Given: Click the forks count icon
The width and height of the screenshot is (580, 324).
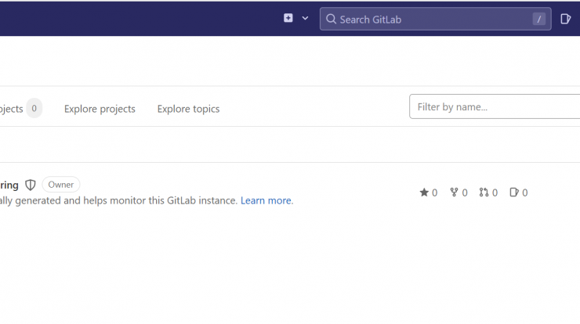Looking at the screenshot, I should [454, 193].
